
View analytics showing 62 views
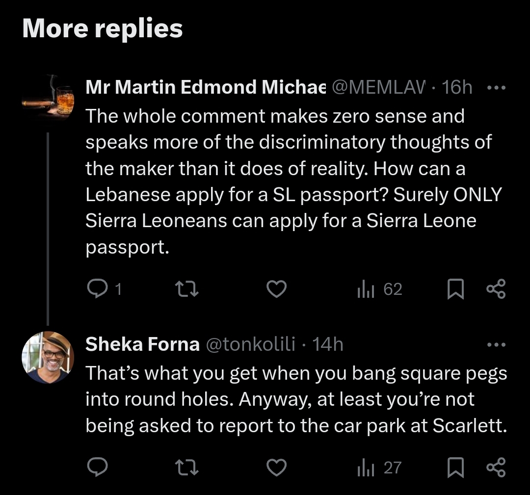379,289
